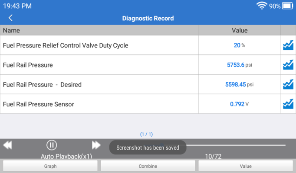Viewport: 296px width, 173px height.
Task: Tap the Wi-Fi status icon
Action: 262,6
